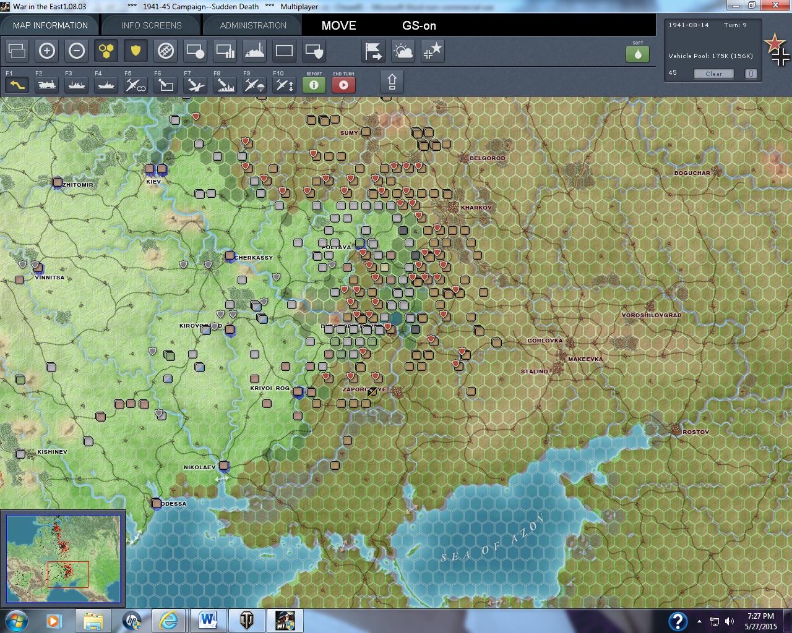Select F9 air transport mode
The height and width of the screenshot is (633, 792).
(x=255, y=85)
